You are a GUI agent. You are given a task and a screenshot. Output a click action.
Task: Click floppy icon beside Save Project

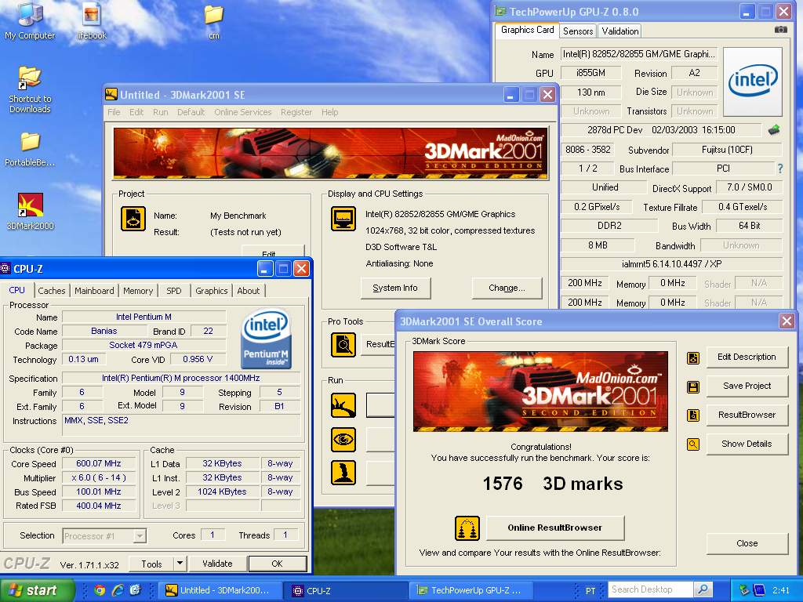(x=693, y=387)
